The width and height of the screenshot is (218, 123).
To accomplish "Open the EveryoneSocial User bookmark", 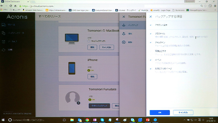I will click(x=102, y=10).
